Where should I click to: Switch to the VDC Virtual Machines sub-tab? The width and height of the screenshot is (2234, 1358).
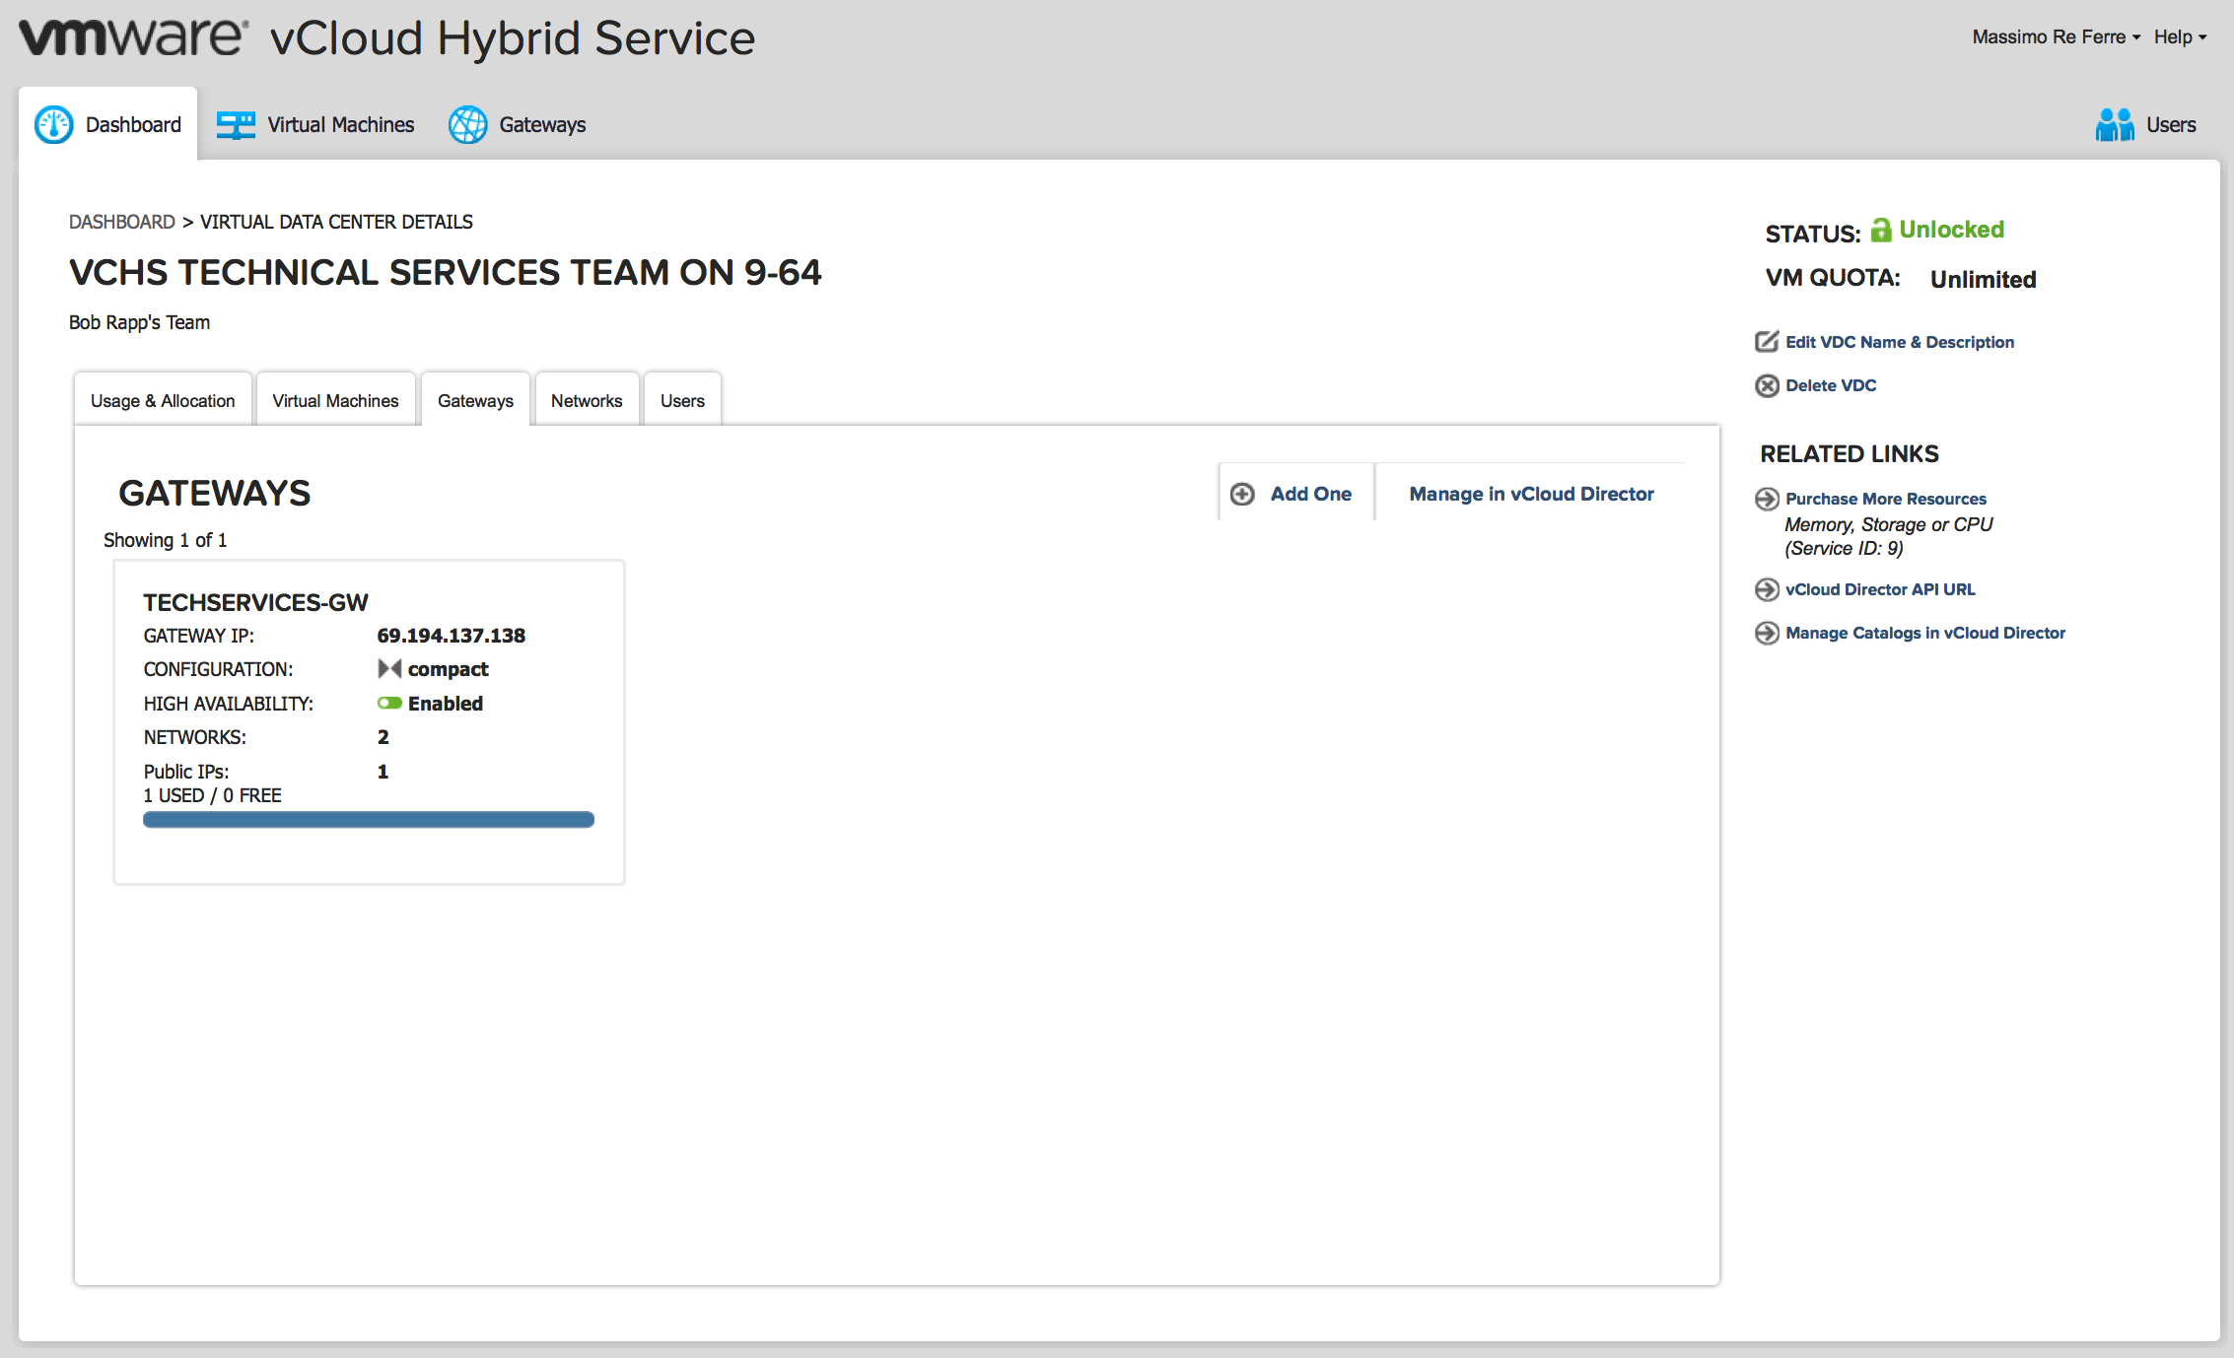point(335,400)
